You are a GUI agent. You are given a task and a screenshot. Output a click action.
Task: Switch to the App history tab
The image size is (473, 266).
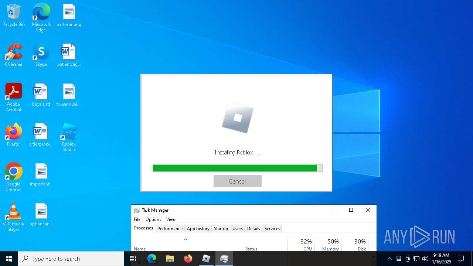pyautogui.click(x=198, y=229)
